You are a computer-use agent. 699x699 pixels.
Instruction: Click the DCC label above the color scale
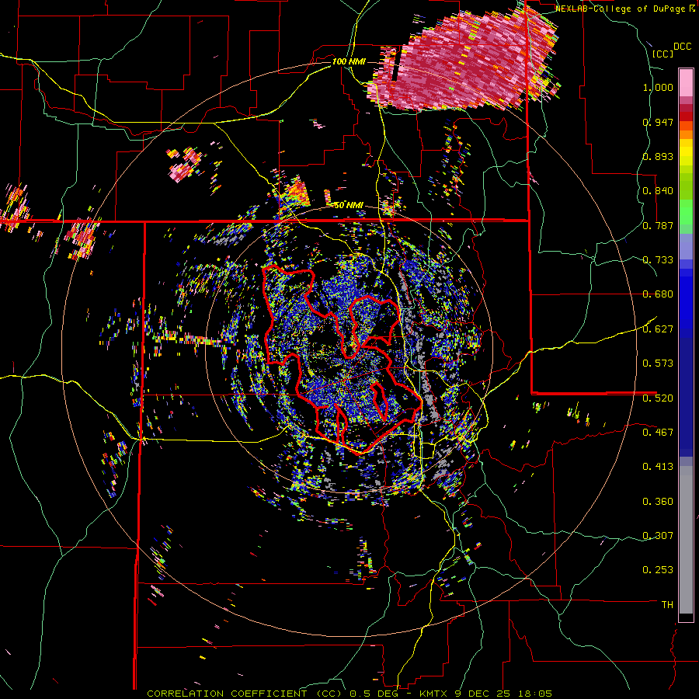pos(682,47)
